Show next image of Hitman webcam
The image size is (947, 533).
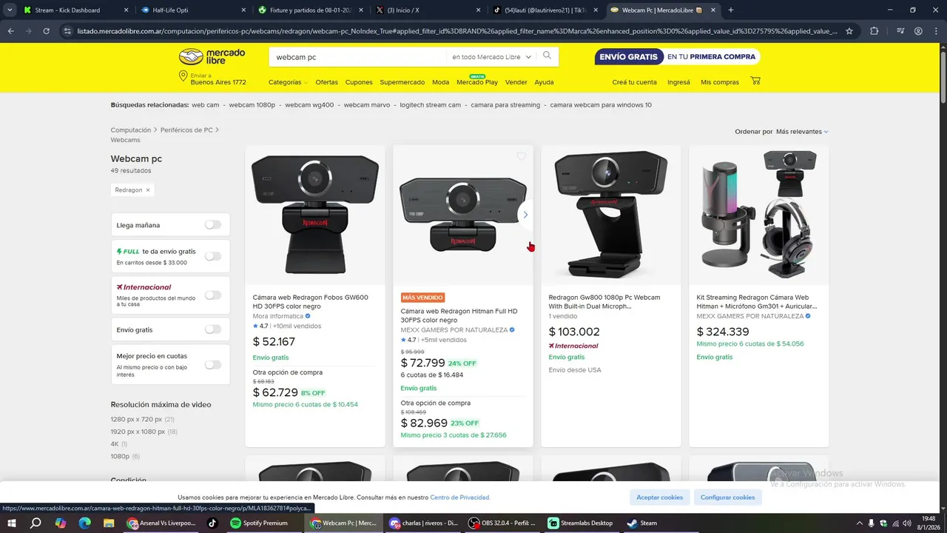pyautogui.click(x=525, y=215)
